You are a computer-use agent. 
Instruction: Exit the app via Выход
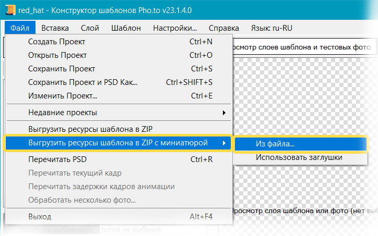(40, 216)
